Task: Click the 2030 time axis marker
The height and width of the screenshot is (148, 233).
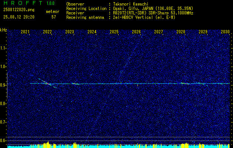Action: click(225, 32)
